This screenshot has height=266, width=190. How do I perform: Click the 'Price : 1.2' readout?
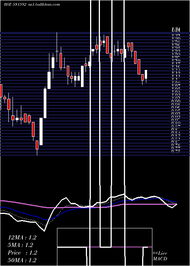click(22, 253)
